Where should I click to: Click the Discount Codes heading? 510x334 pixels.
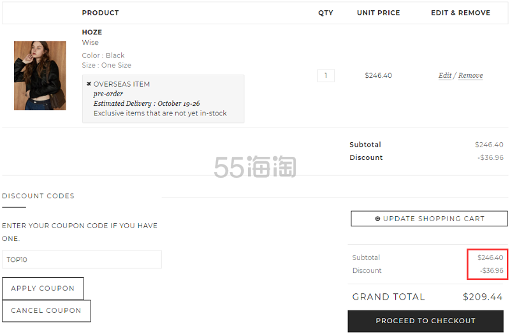point(38,196)
